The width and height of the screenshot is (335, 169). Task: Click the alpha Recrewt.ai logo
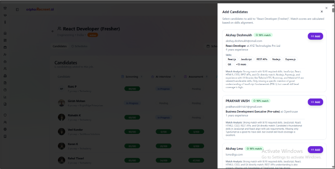pyautogui.click(x=40, y=10)
